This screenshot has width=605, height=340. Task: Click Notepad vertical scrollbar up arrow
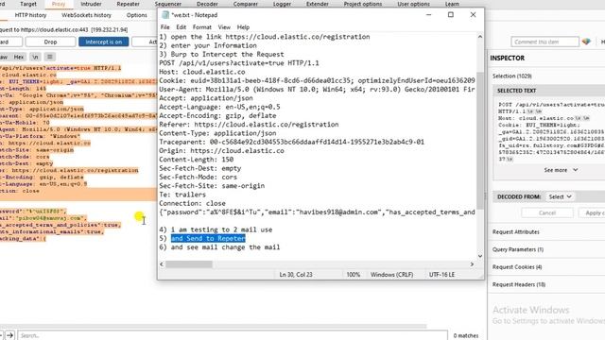(479, 37)
